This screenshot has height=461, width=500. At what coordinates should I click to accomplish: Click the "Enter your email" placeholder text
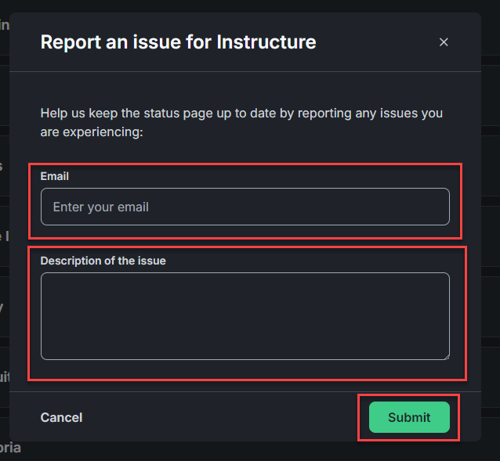tap(101, 207)
